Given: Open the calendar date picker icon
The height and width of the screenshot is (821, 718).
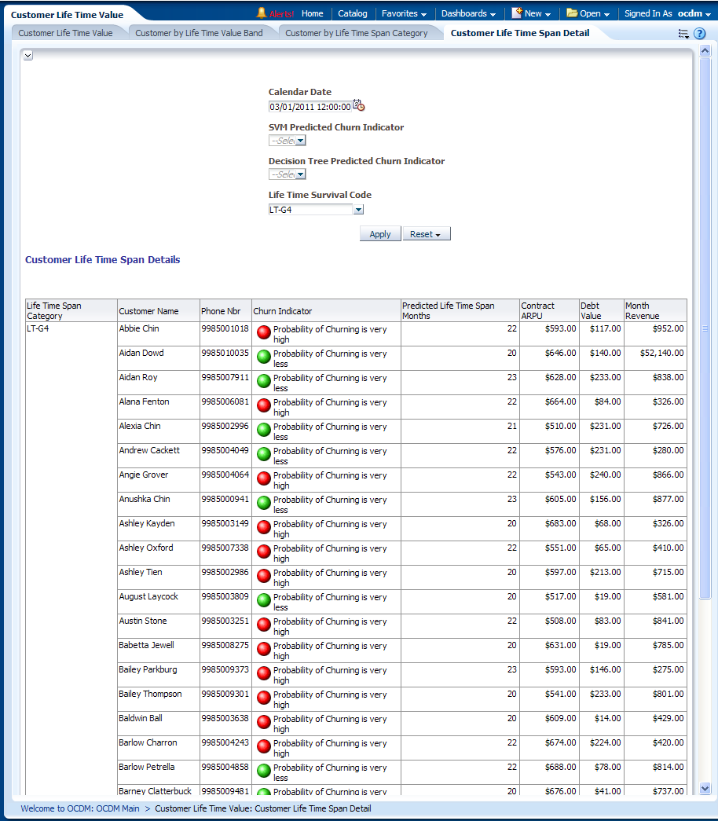Looking at the screenshot, I should [x=359, y=105].
